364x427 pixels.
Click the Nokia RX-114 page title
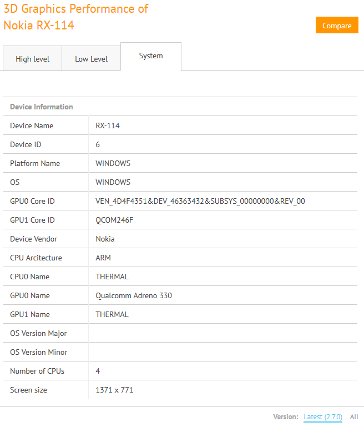pos(39,25)
